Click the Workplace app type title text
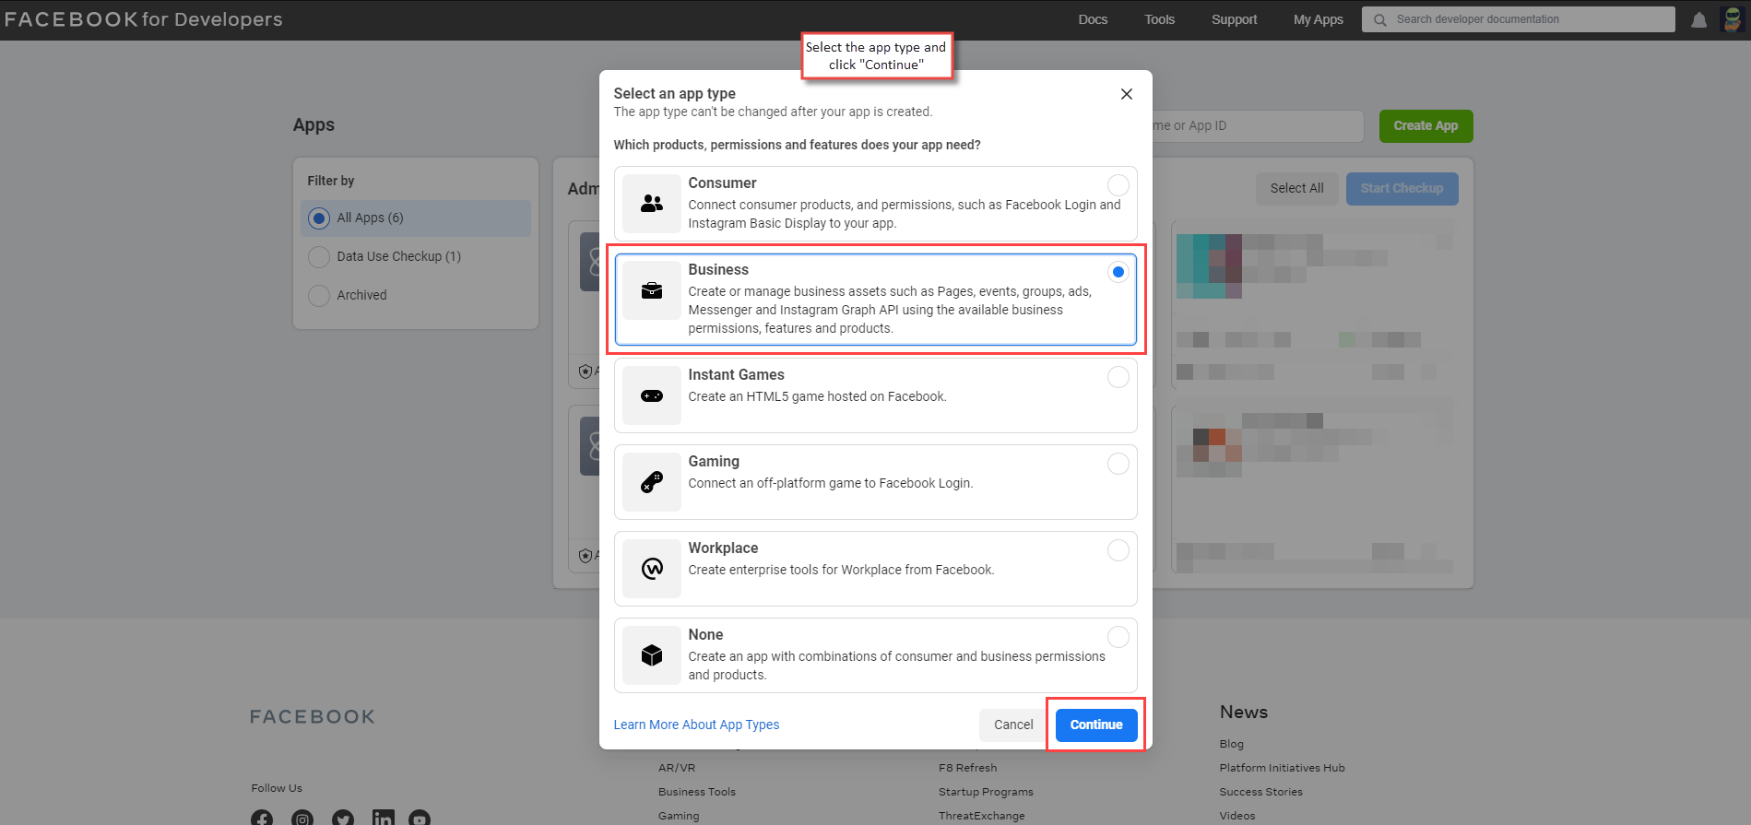1751x825 pixels. tap(723, 548)
